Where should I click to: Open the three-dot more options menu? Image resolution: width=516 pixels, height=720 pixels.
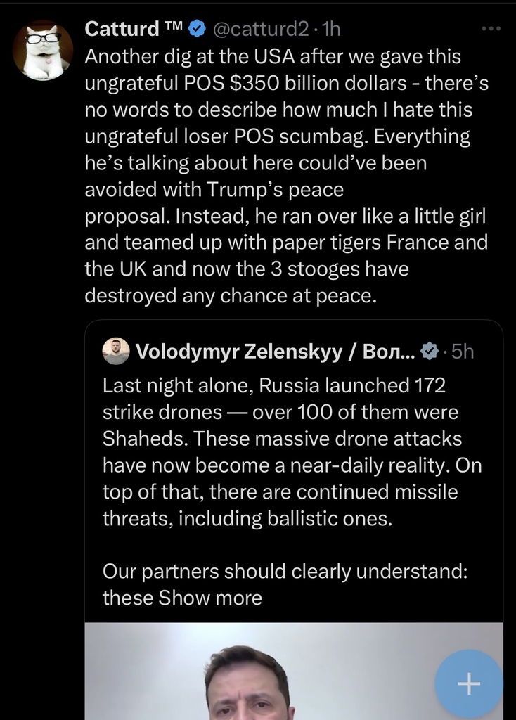490,29
